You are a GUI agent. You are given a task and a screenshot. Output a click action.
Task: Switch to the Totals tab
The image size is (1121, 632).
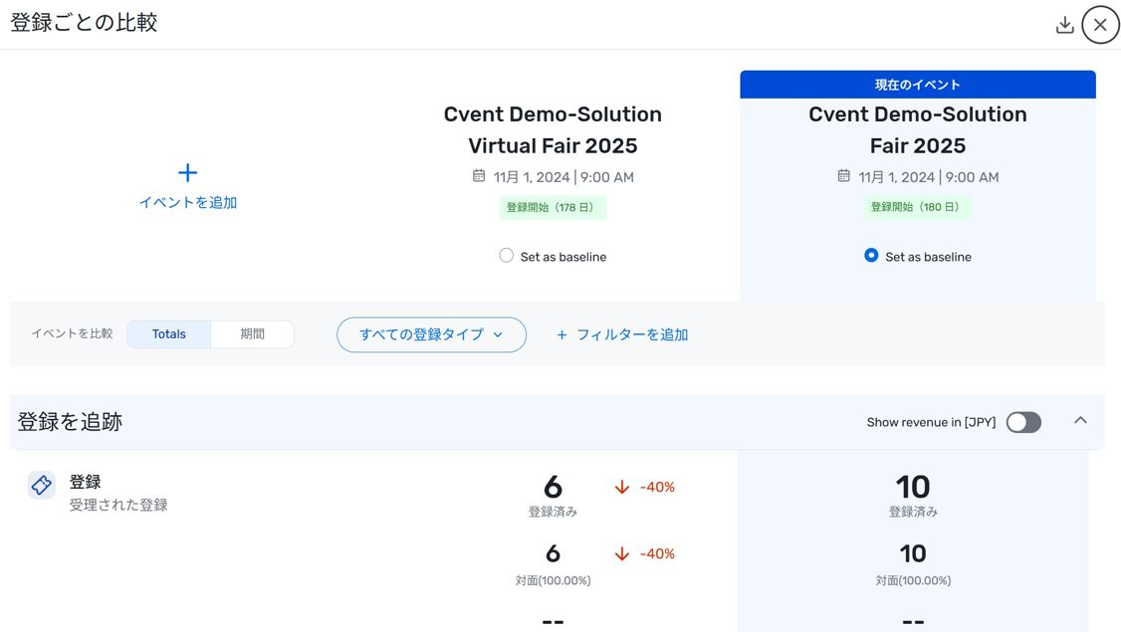[168, 333]
